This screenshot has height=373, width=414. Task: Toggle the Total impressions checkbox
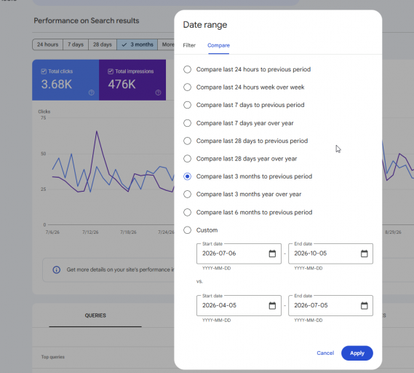(x=111, y=71)
